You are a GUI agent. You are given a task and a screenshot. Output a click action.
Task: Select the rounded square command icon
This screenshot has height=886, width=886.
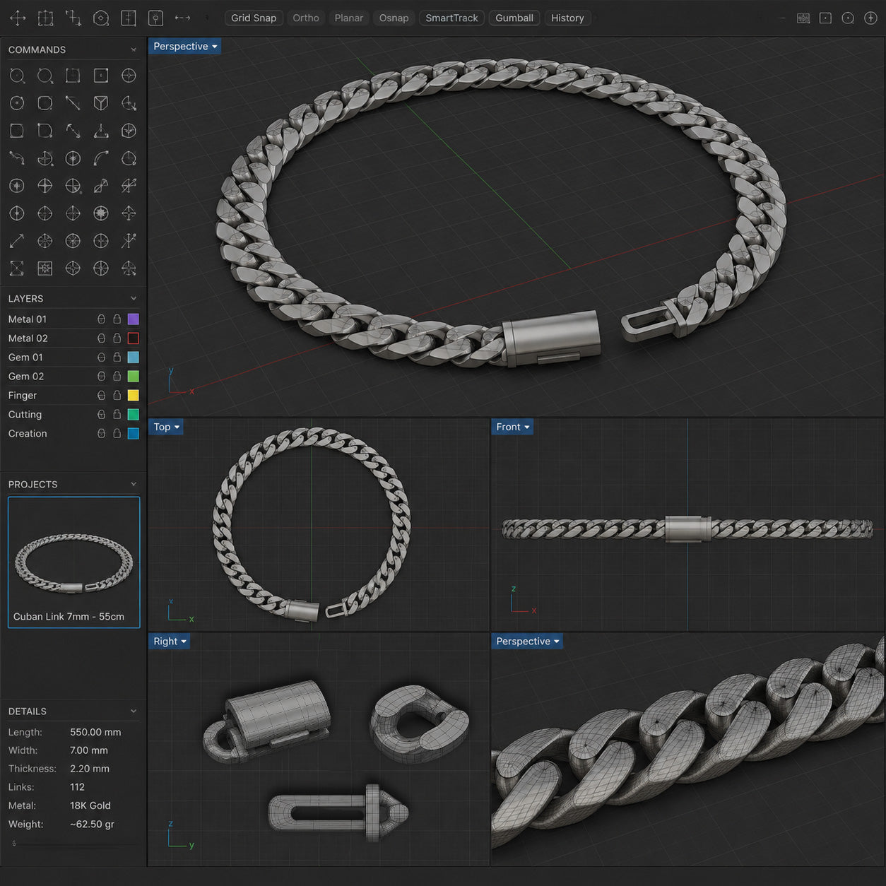coord(45,103)
